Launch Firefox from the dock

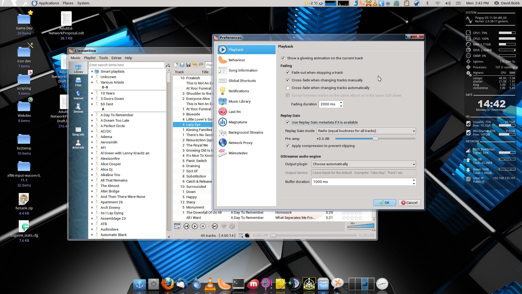tap(168, 283)
